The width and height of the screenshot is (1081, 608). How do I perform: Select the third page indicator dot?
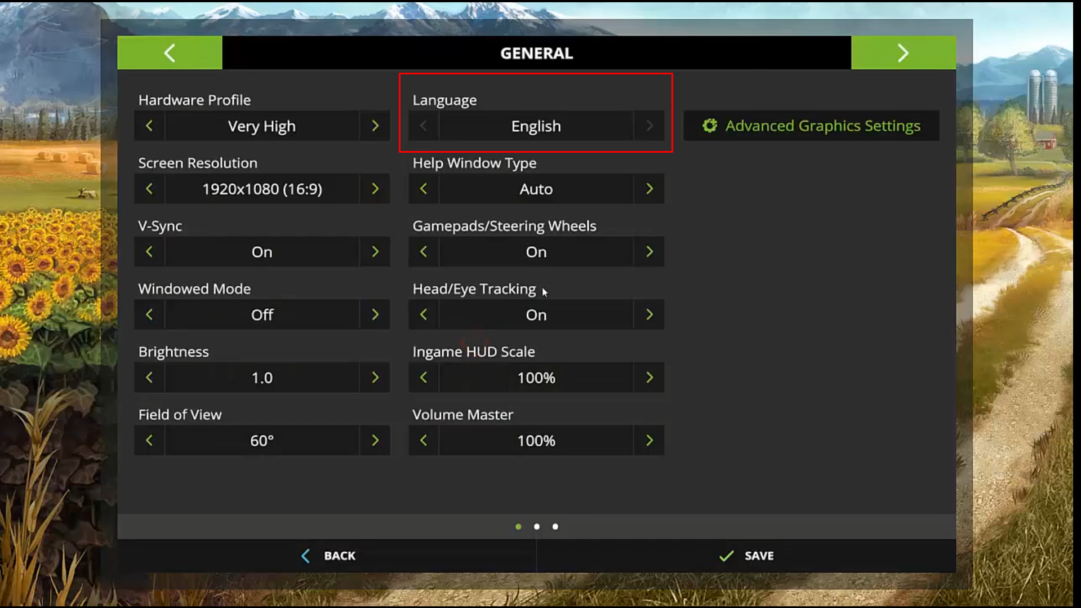(x=555, y=526)
